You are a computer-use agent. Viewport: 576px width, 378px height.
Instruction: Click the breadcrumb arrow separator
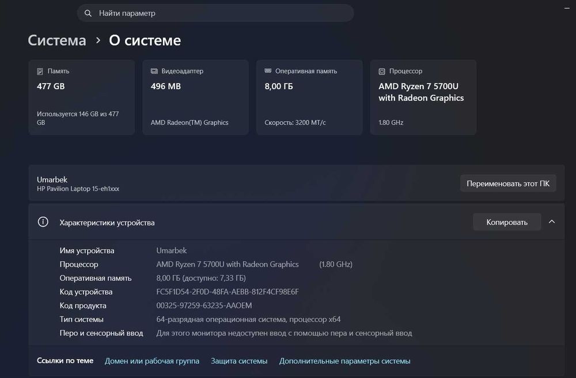pyautogui.click(x=98, y=40)
